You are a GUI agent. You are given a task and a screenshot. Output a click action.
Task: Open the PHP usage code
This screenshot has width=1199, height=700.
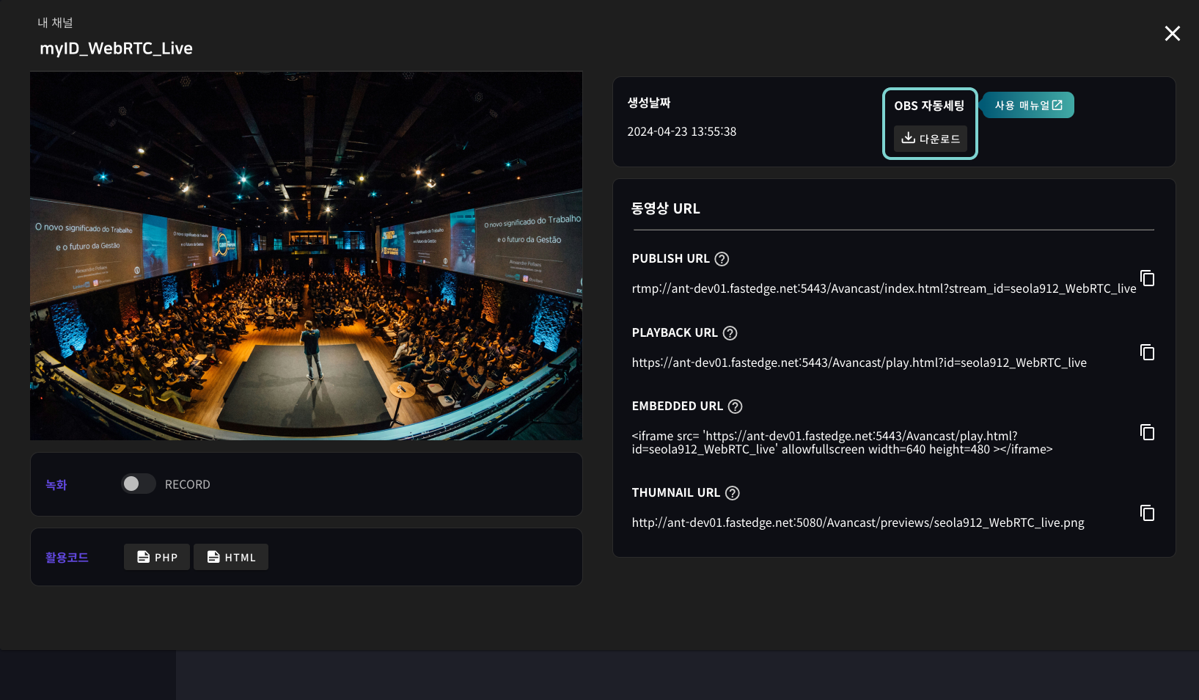(157, 558)
